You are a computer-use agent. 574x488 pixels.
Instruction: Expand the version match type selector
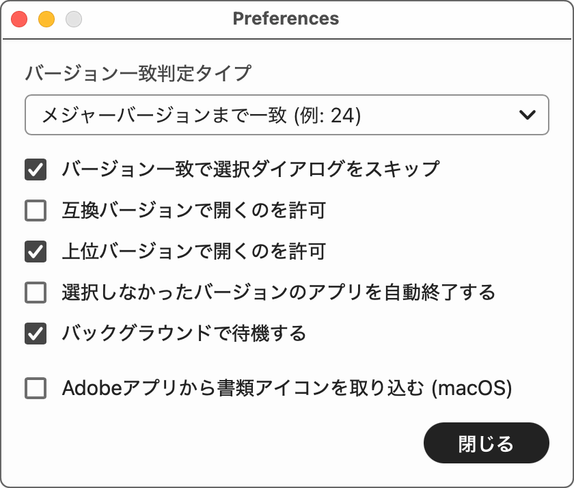(x=287, y=115)
